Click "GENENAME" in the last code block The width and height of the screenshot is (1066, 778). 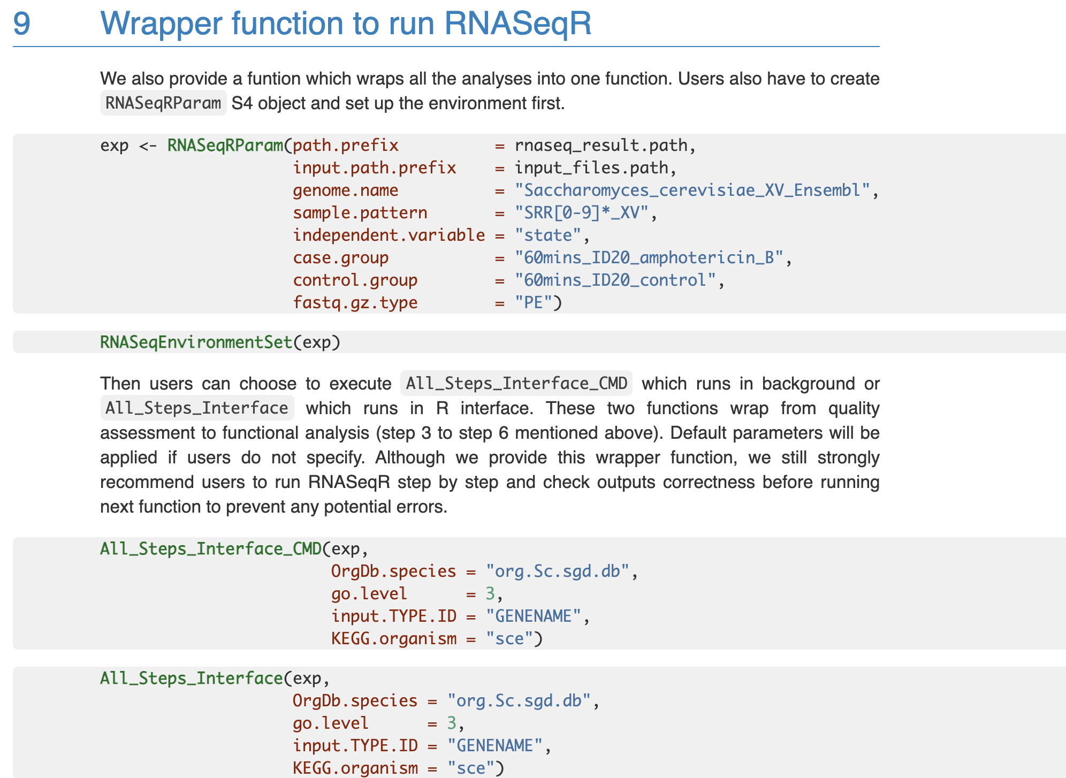click(x=495, y=746)
